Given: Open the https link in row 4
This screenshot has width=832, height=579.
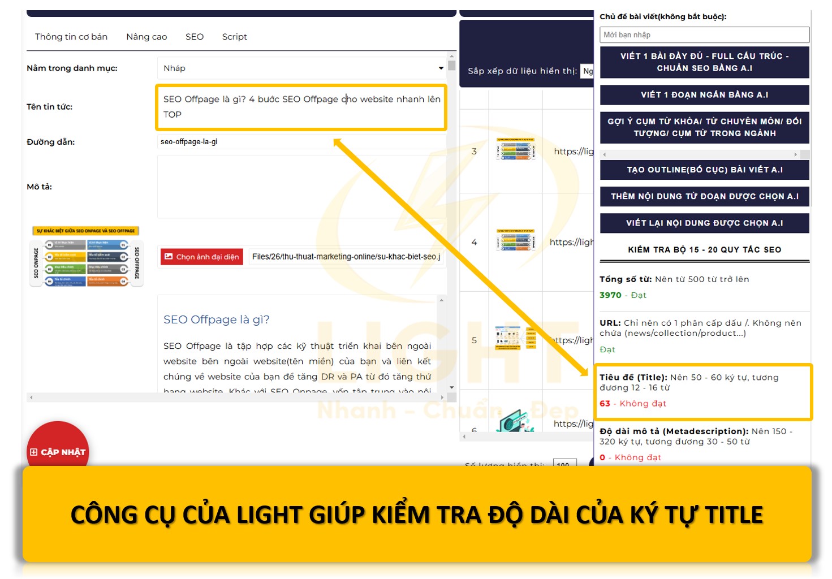Looking at the screenshot, I should tap(572, 242).
